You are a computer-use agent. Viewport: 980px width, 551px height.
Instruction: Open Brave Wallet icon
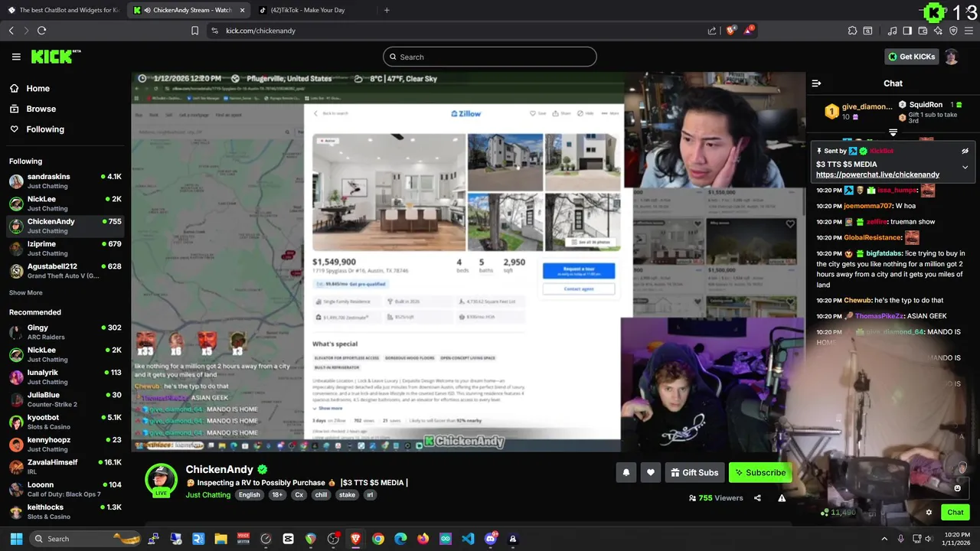(x=923, y=31)
